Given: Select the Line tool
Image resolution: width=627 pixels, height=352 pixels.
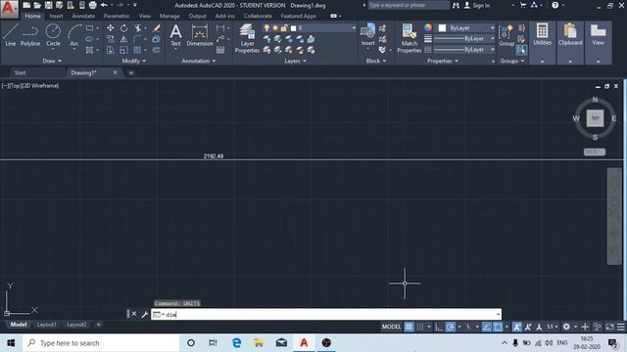Looking at the screenshot, I should pos(11,35).
